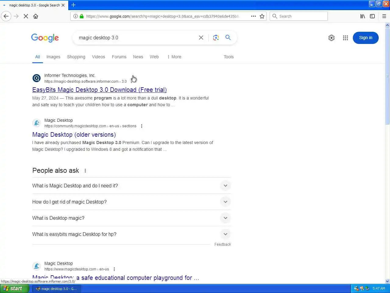
Task: Switch to Images results
Action: click(x=53, y=57)
